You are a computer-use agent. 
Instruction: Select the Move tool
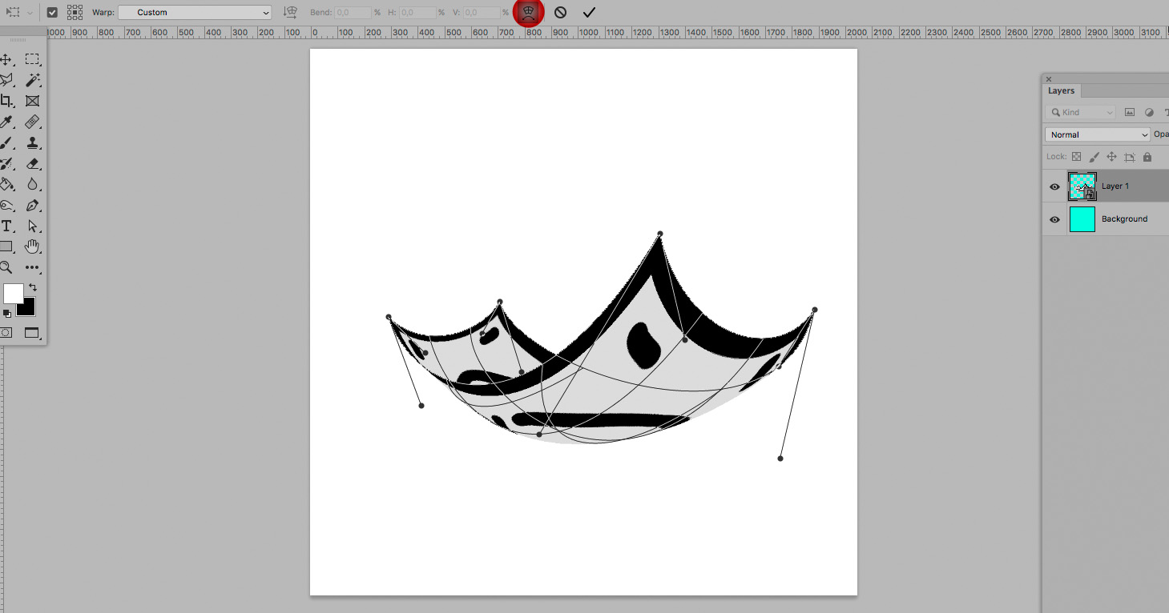coord(6,59)
